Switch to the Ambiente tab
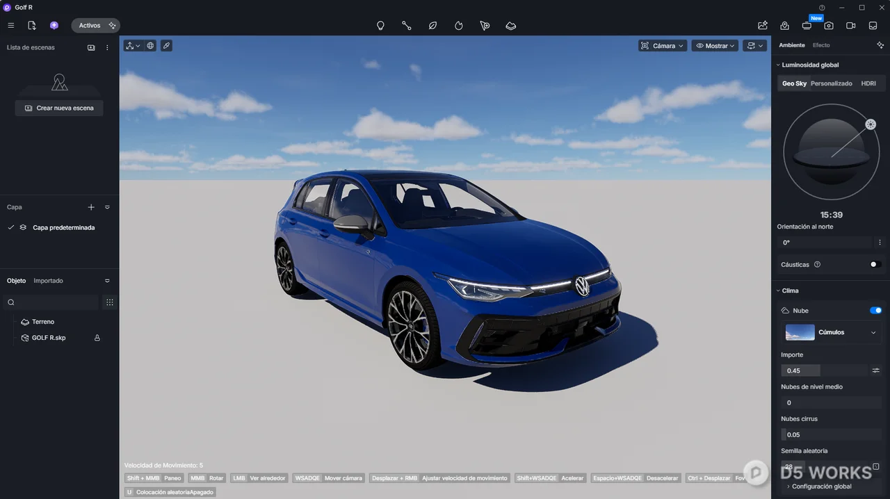 click(x=792, y=45)
